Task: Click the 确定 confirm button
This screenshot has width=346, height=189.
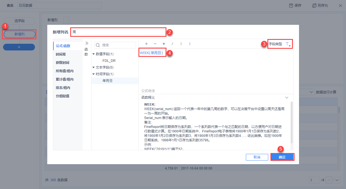Action: pyautogui.click(x=282, y=157)
